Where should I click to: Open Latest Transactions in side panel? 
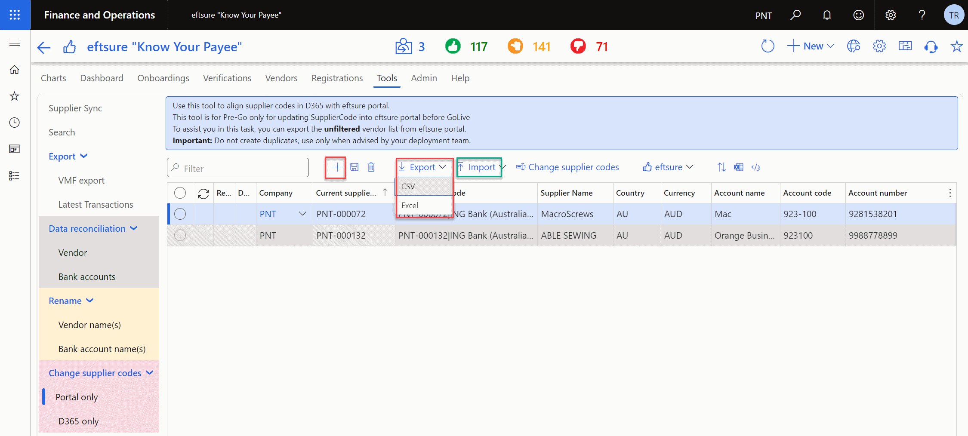pos(96,205)
